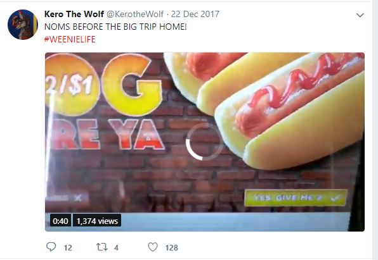Image resolution: width=378 pixels, height=260 pixels.
Task: Click the reply speech bubble icon
Action: (x=51, y=247)
